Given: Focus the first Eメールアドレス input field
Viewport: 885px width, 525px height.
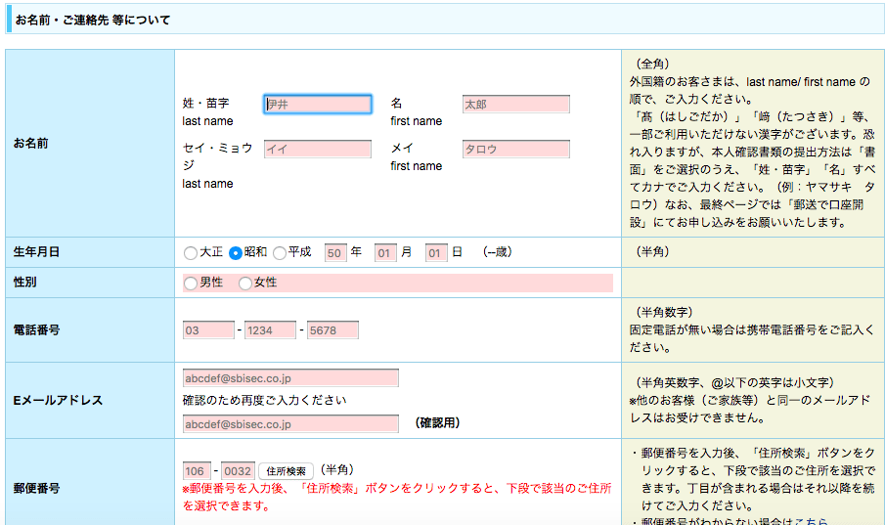Looking at the screenshot, I should [x=290, y=378].
